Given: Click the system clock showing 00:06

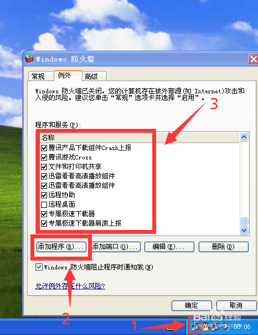Looking at the screenshot, I should (x=242, y=327).
